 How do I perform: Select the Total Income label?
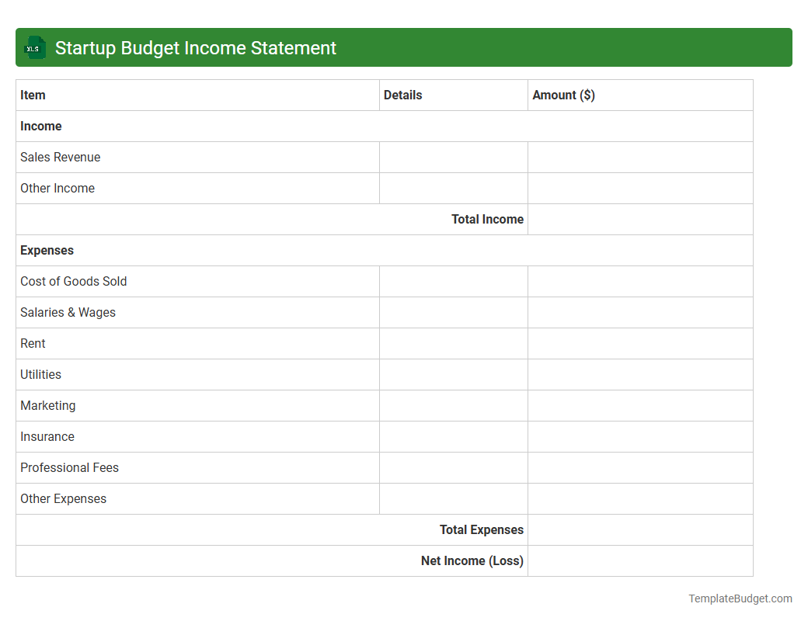tap(487, 219)
